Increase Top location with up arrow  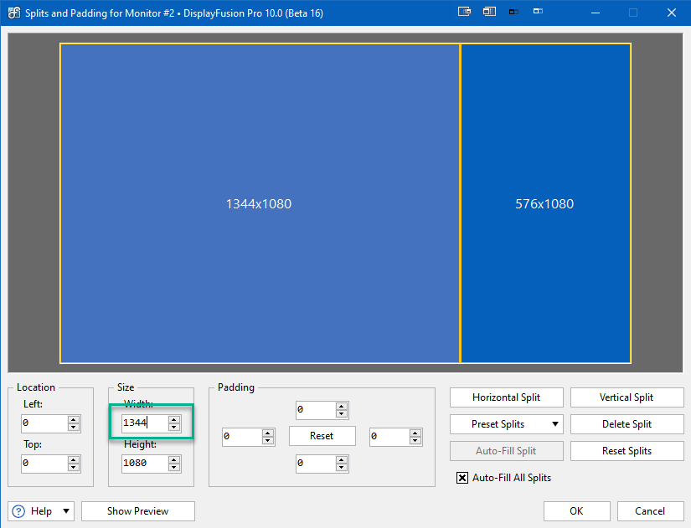(x=74, y=459)
